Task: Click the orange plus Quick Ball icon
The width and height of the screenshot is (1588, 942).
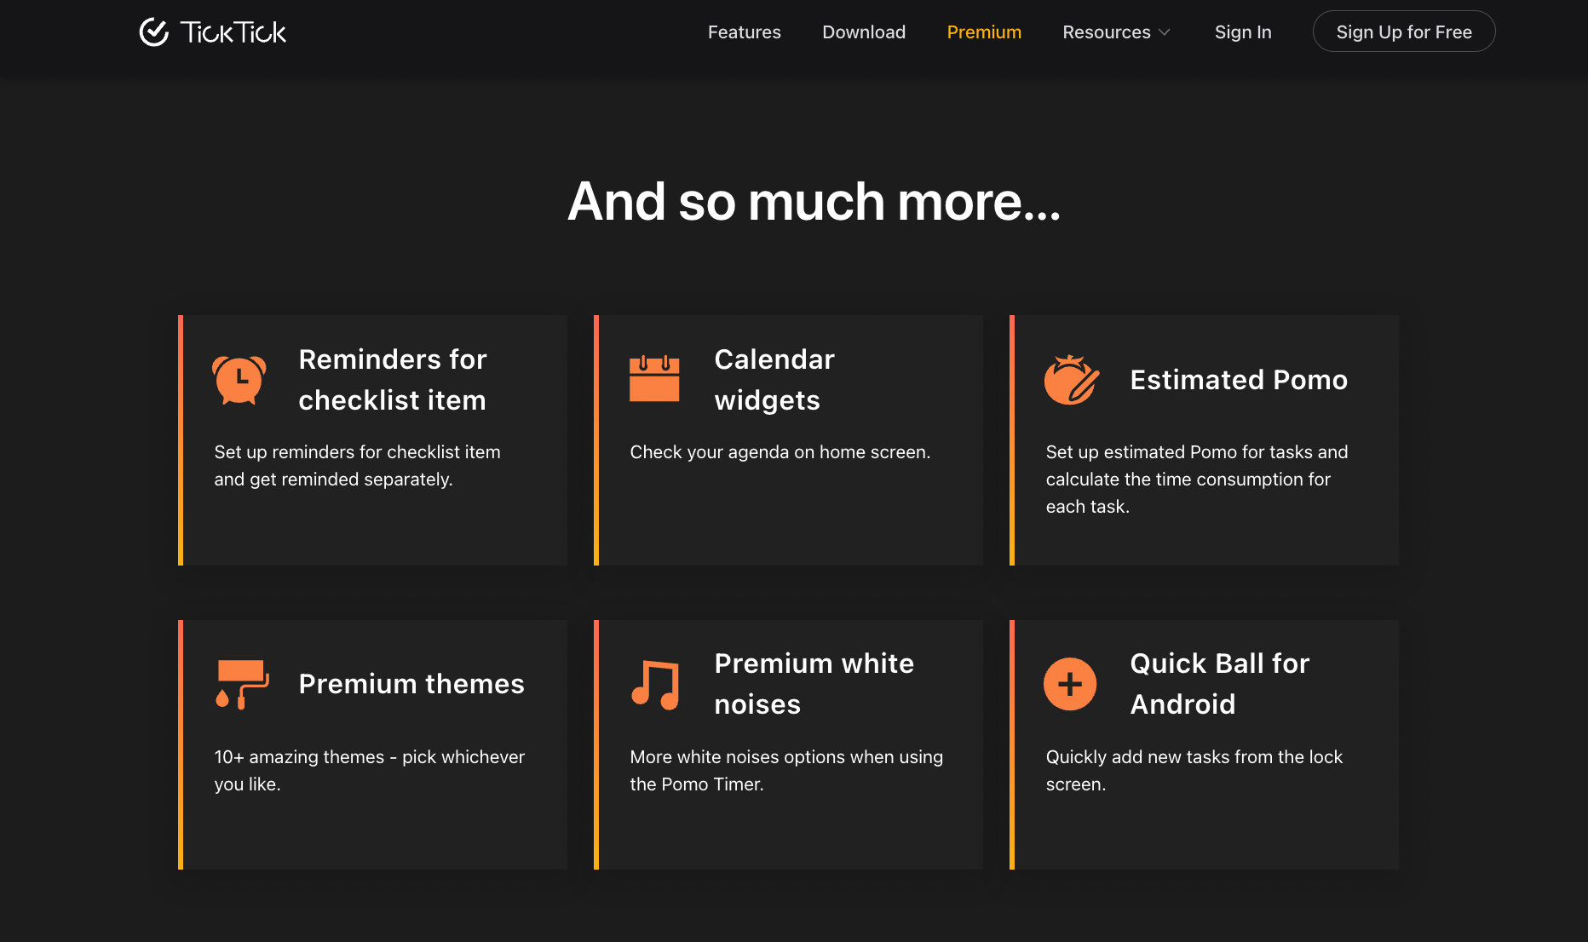Action: point(1070,684)
